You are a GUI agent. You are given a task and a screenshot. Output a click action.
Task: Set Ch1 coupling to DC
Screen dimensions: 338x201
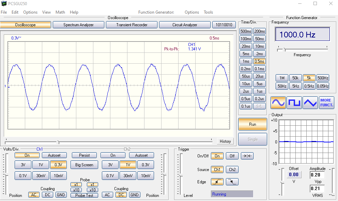click(x=47, y=195)
